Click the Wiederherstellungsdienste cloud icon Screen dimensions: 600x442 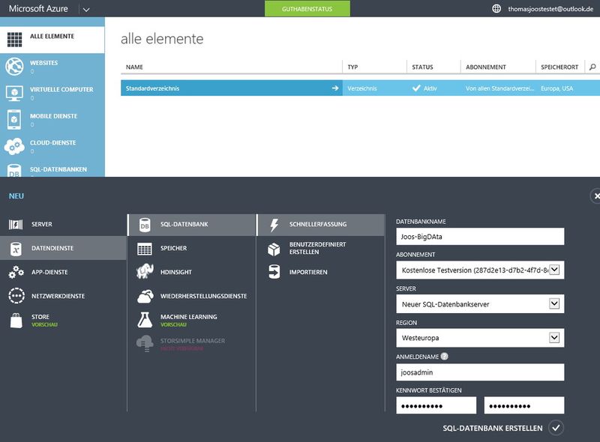pyautogui.click(x=145, y=297)
